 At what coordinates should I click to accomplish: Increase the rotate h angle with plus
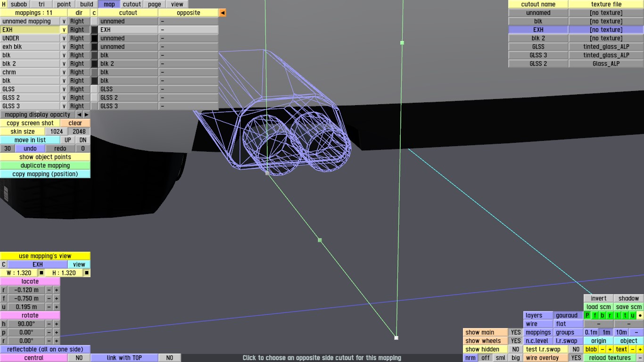point(57,324)
